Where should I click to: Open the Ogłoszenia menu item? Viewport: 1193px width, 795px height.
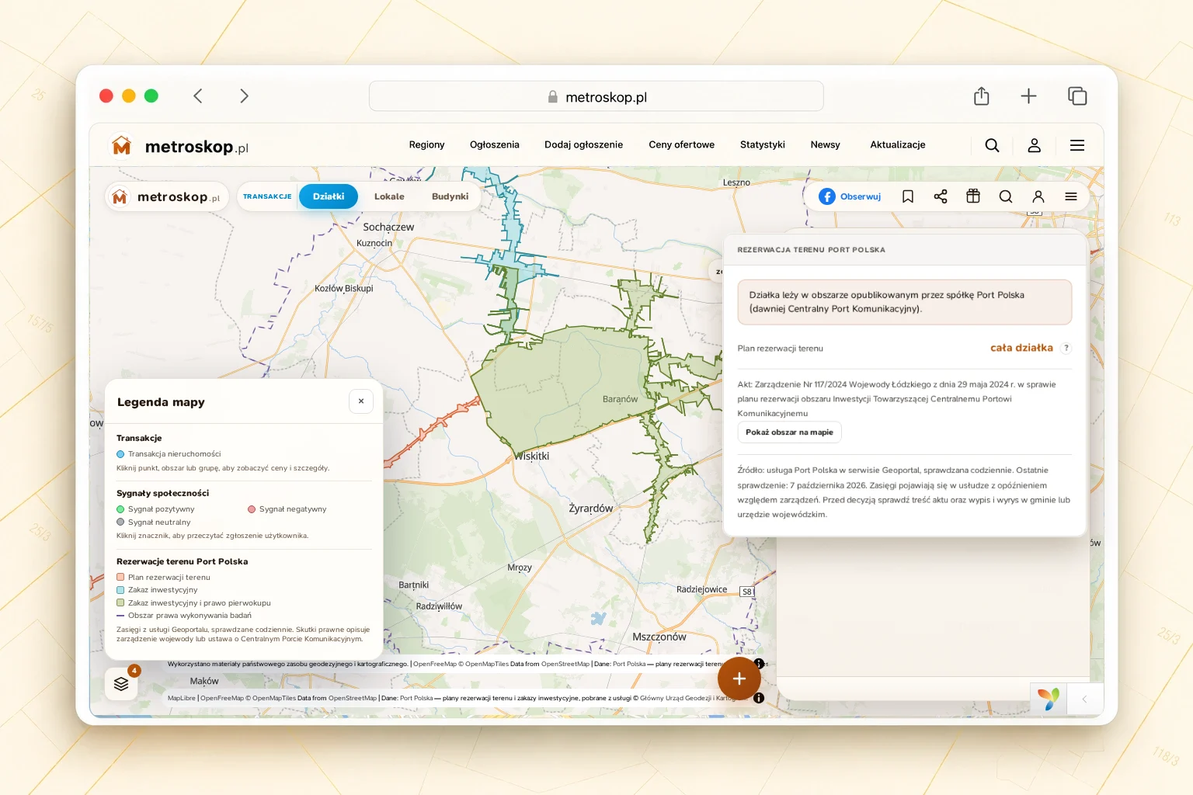coord(495,144)
